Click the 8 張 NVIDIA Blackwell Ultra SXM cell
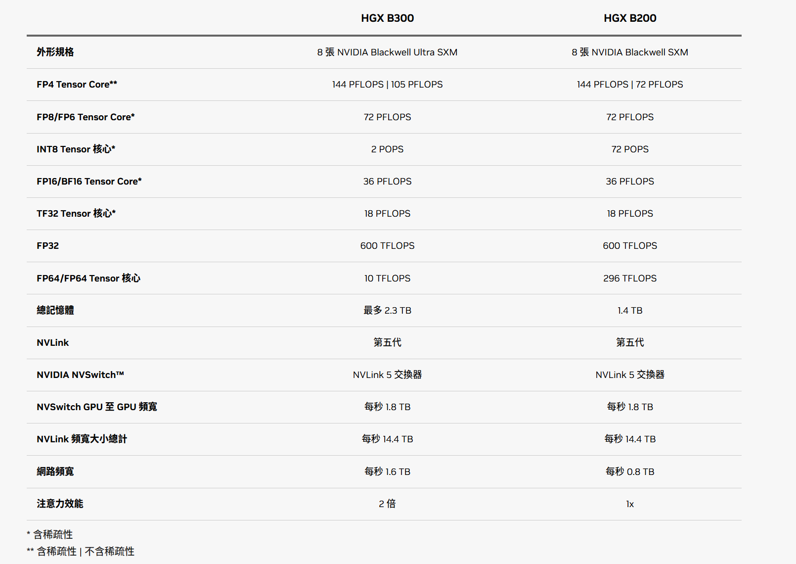 click(387, 52)
